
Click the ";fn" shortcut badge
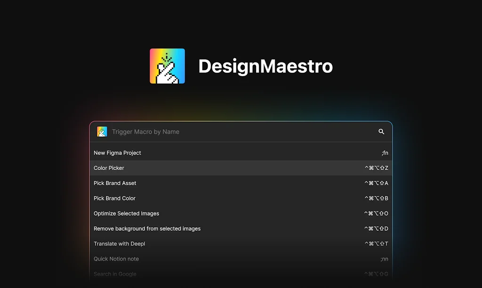[385, 153]
